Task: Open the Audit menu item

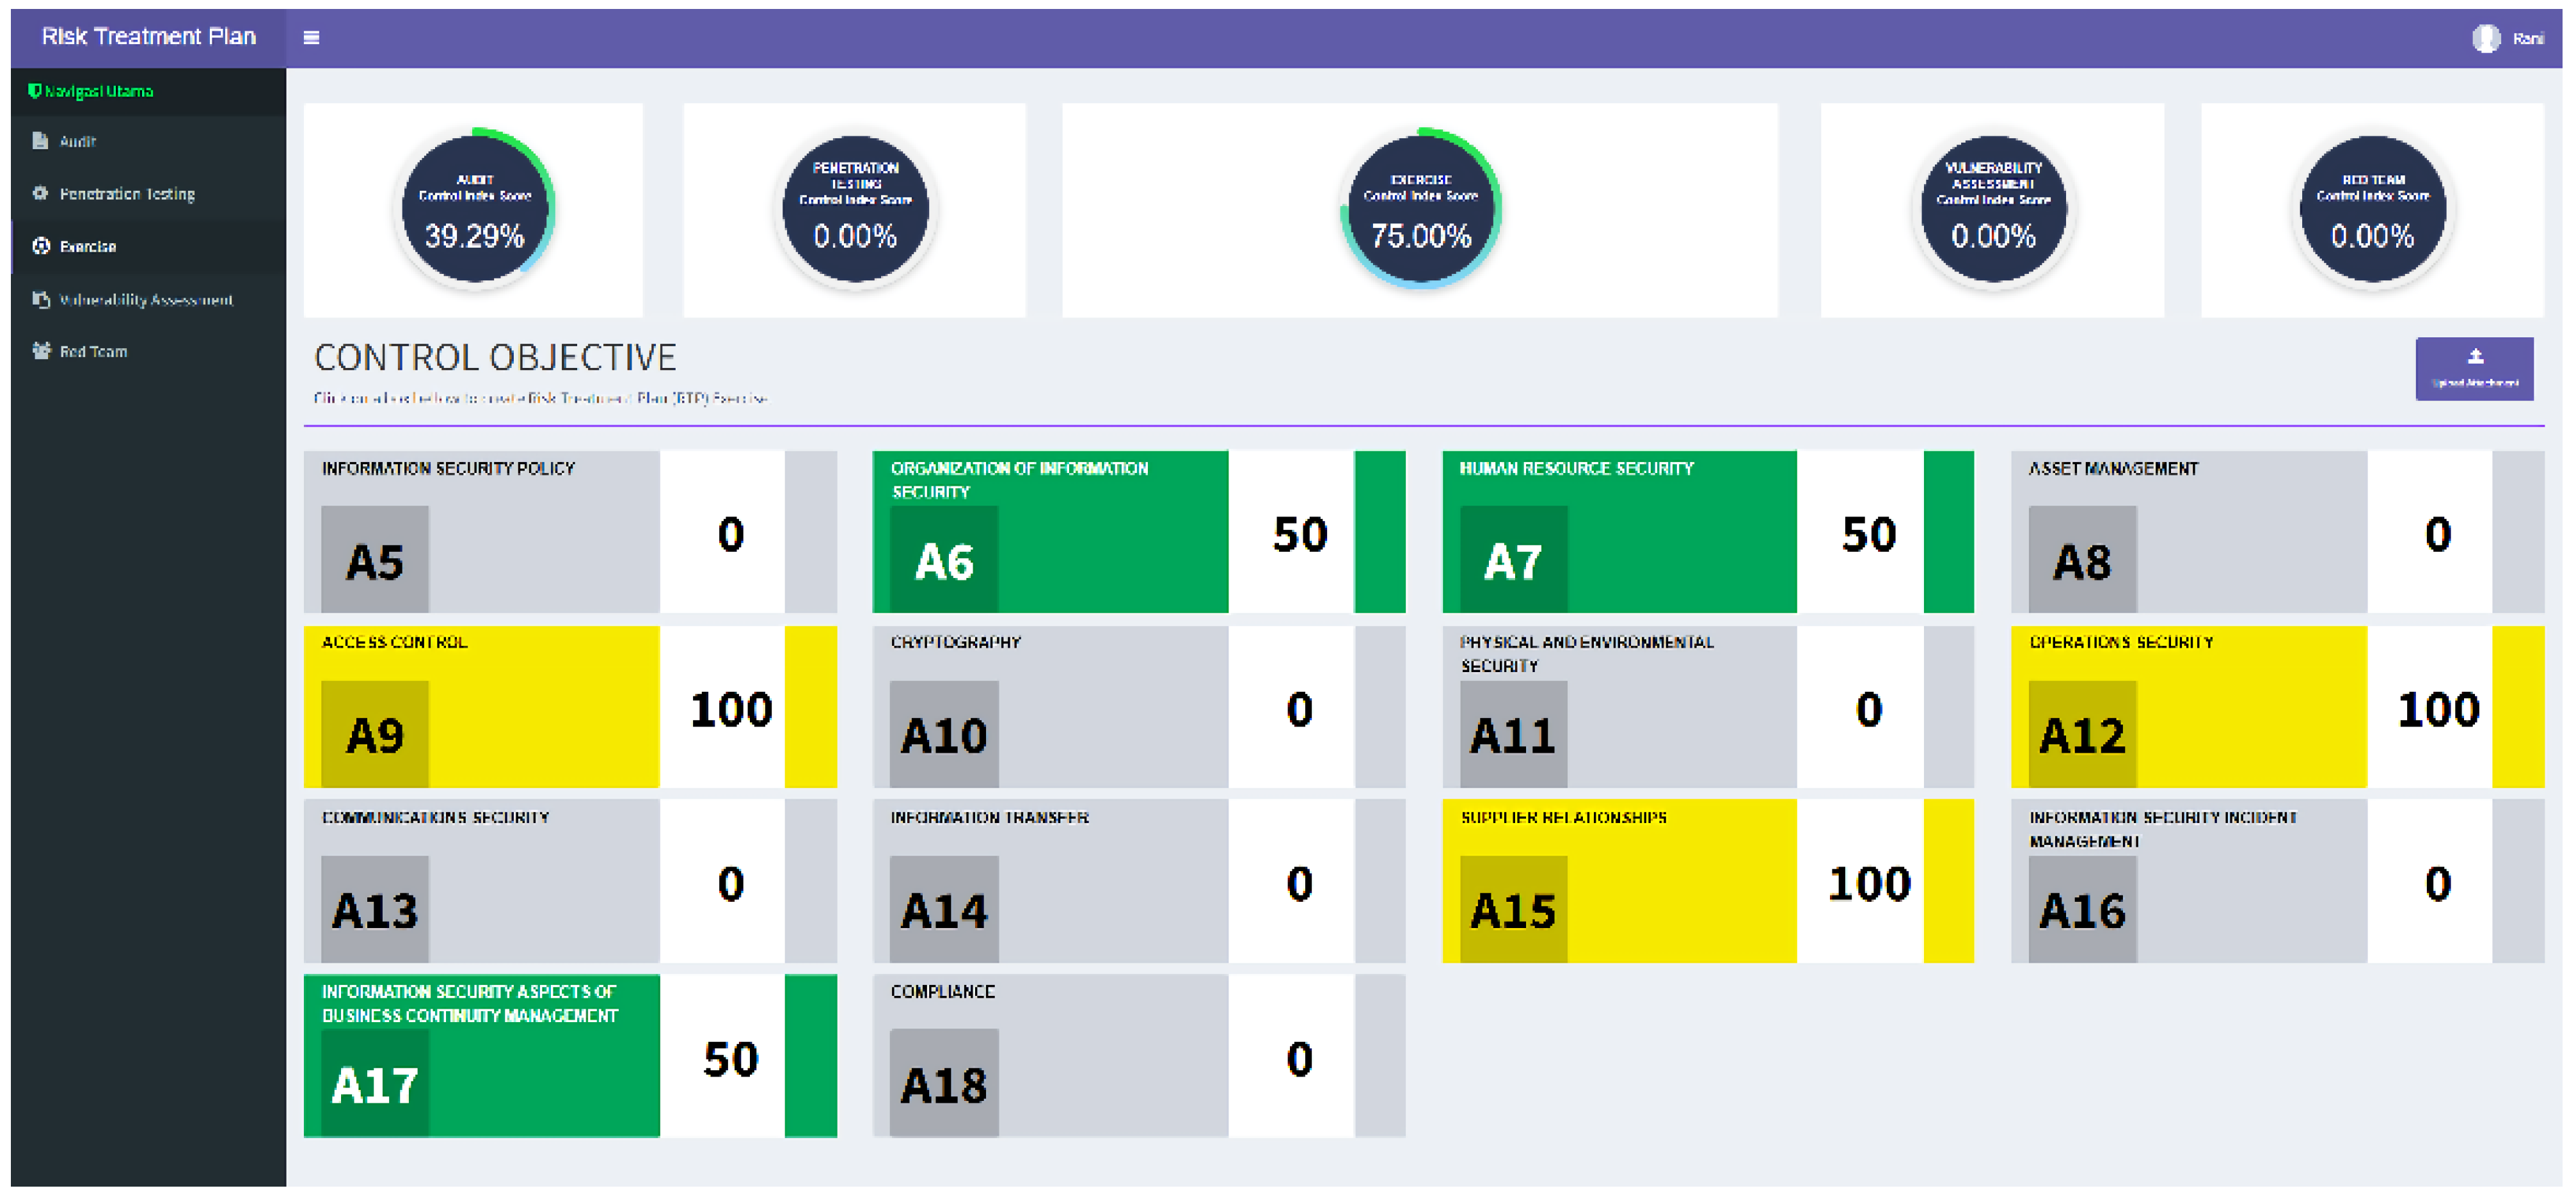Action: point(77,142)
